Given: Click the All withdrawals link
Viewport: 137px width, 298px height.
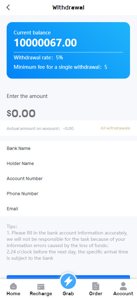Looking at the screenshot, I should click(115, 128).
